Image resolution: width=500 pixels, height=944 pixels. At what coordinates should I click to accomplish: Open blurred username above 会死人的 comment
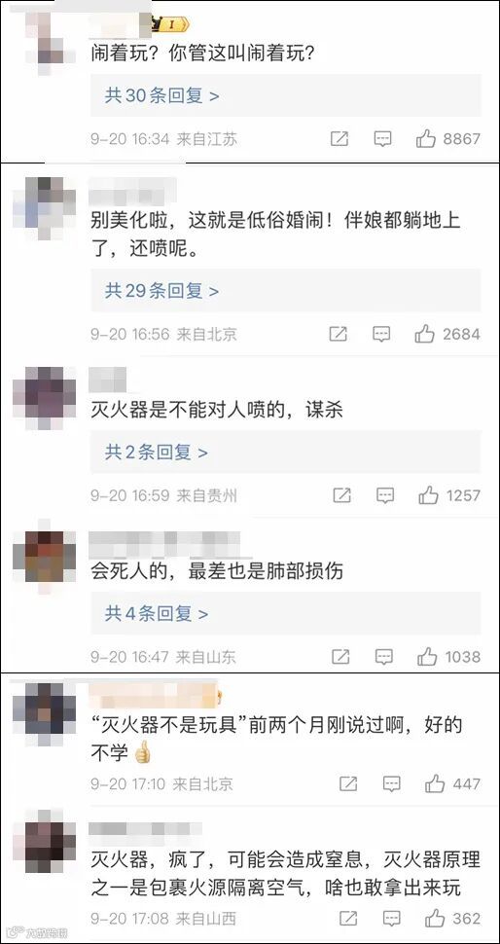(164, 544)
